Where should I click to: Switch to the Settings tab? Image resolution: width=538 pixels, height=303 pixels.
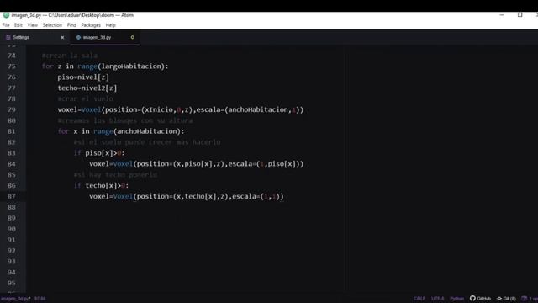(34, 37)
